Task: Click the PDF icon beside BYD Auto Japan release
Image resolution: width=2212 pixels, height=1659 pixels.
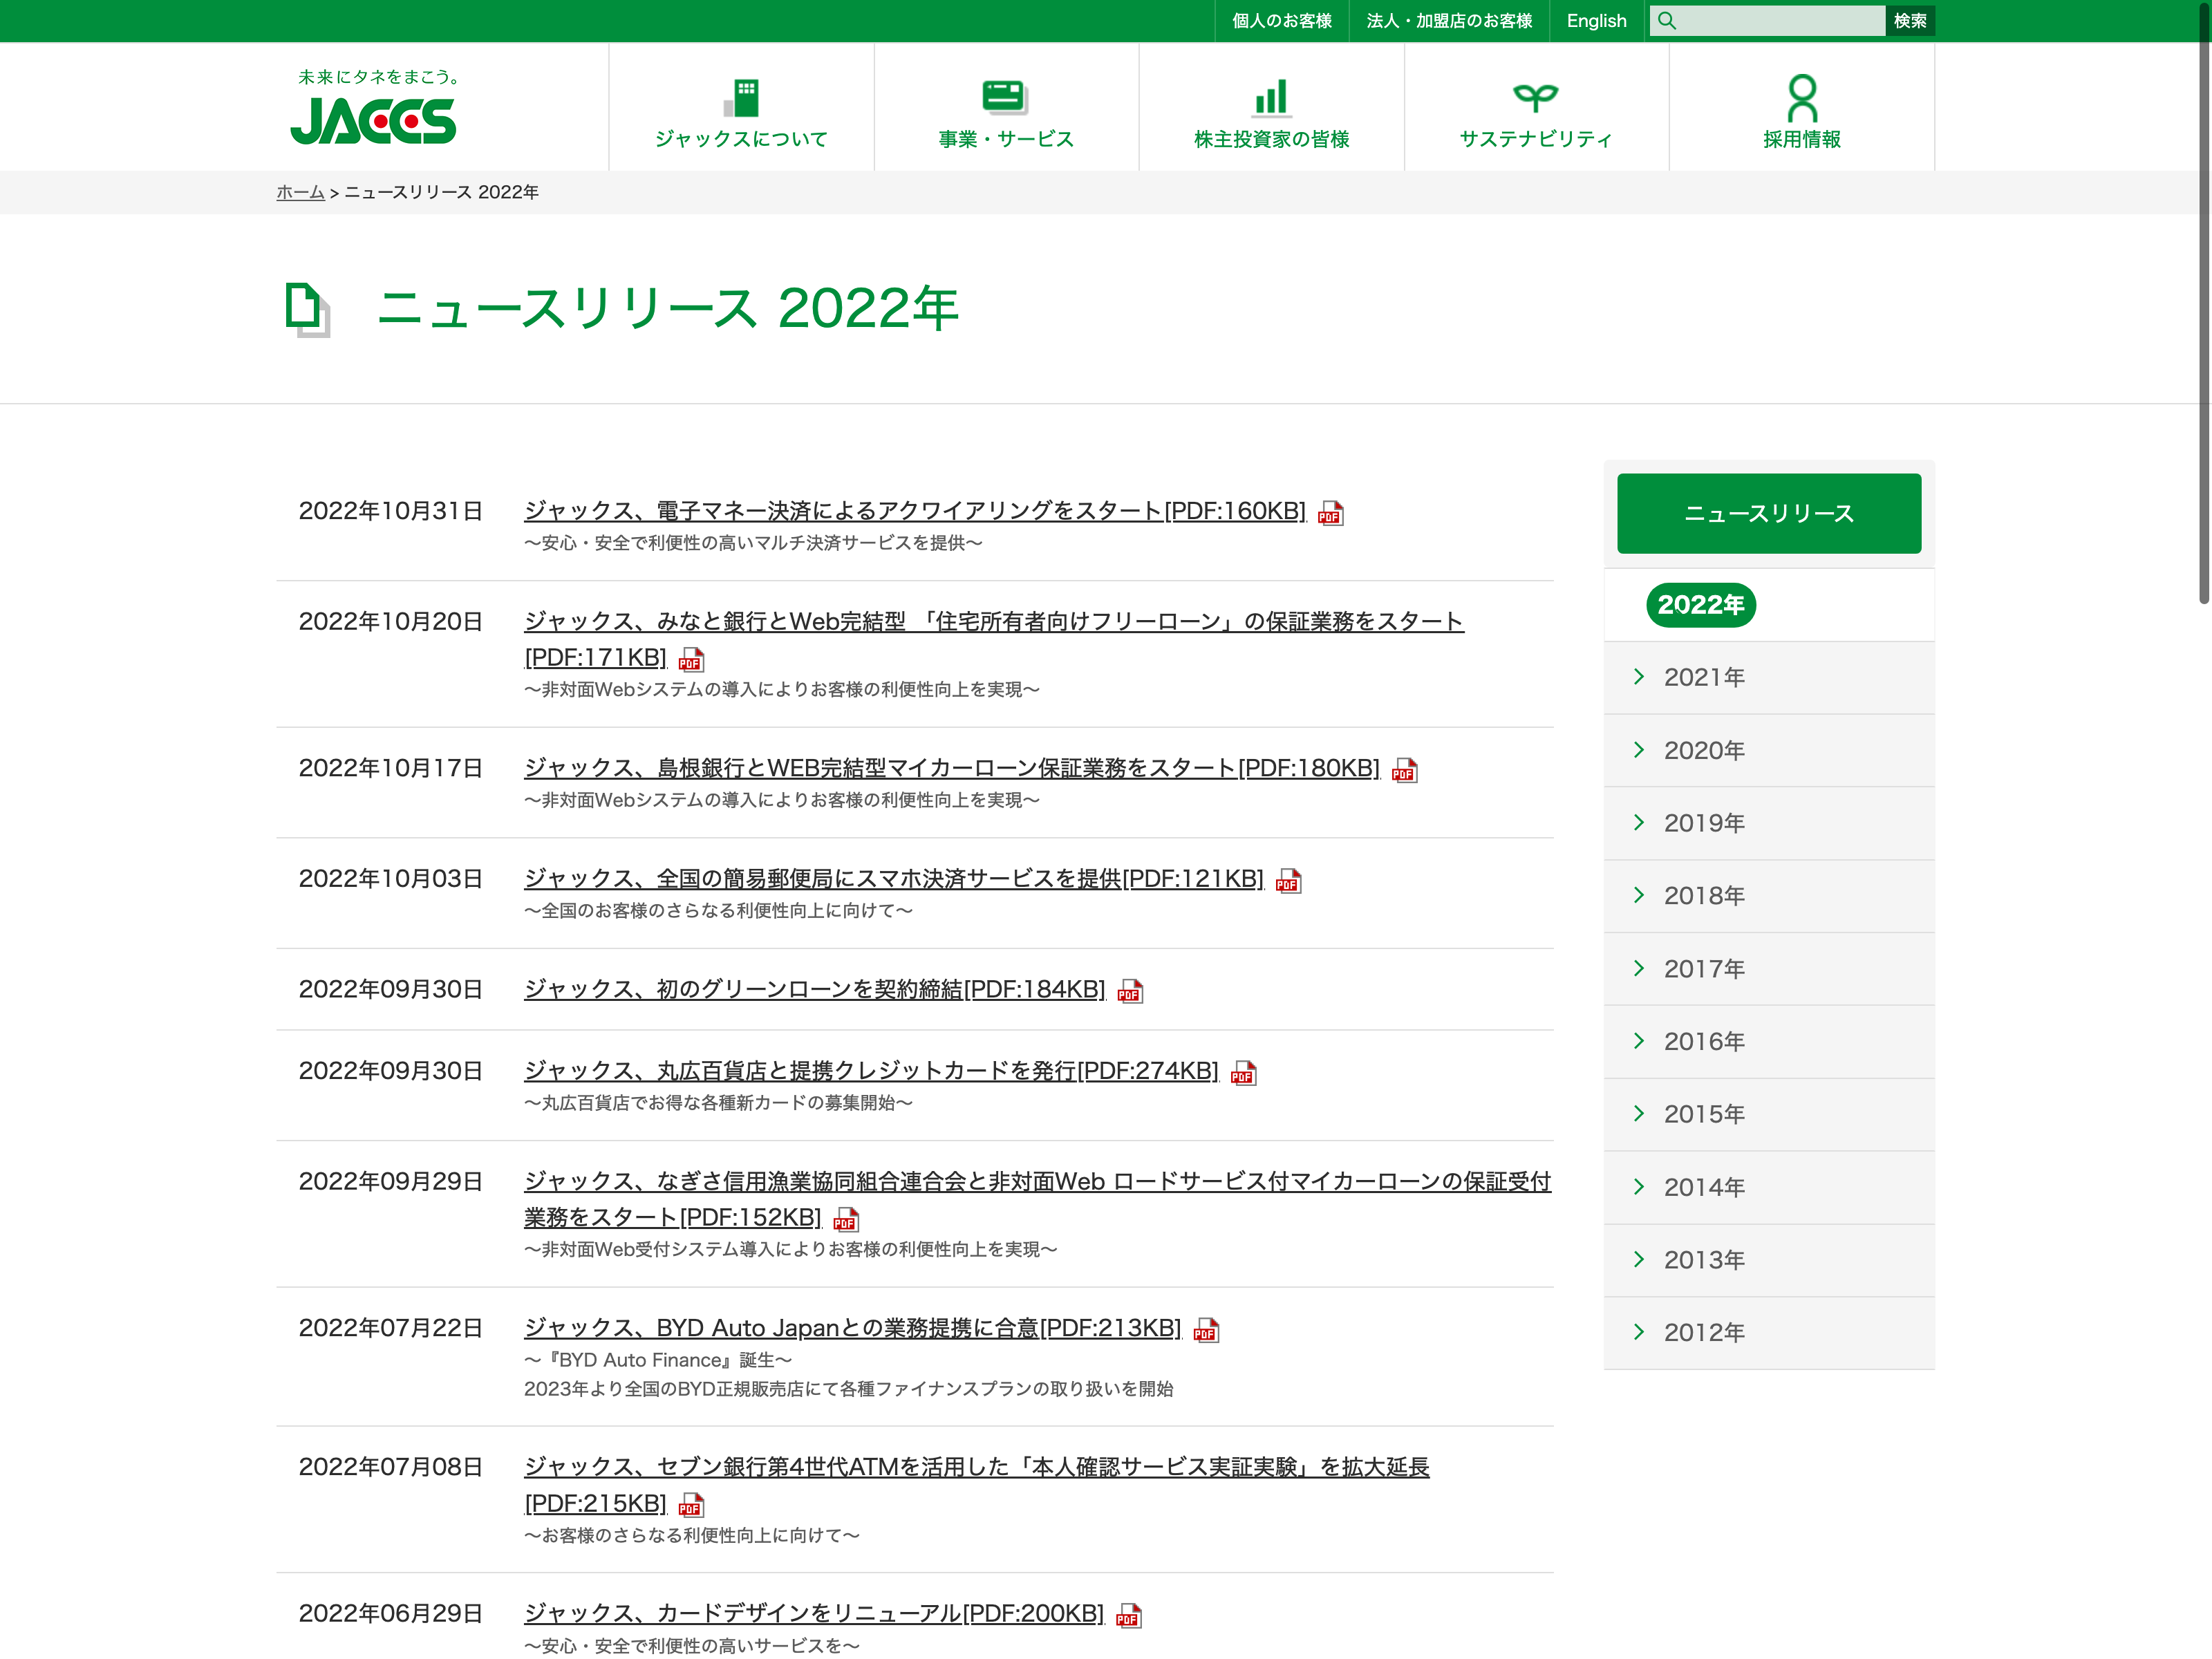Action: [x=1206, y=1331]
